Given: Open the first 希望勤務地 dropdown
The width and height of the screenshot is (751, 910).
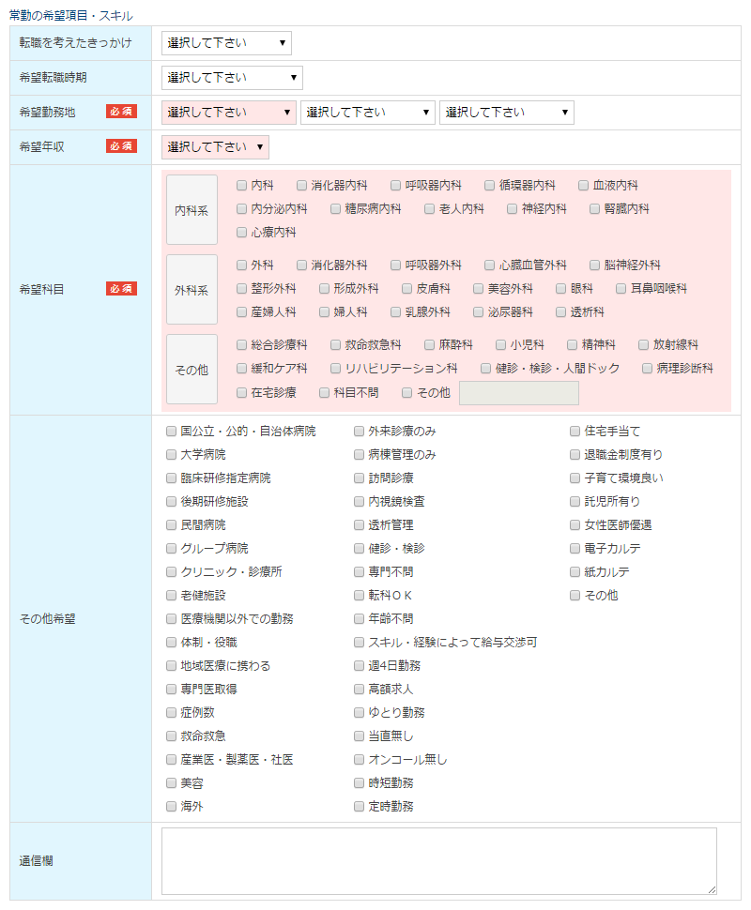Looking at the screenshot, I should [228, 113].
